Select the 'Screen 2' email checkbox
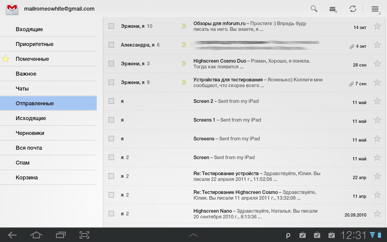This screenshot has width=387, height=242. pos(111,101)
